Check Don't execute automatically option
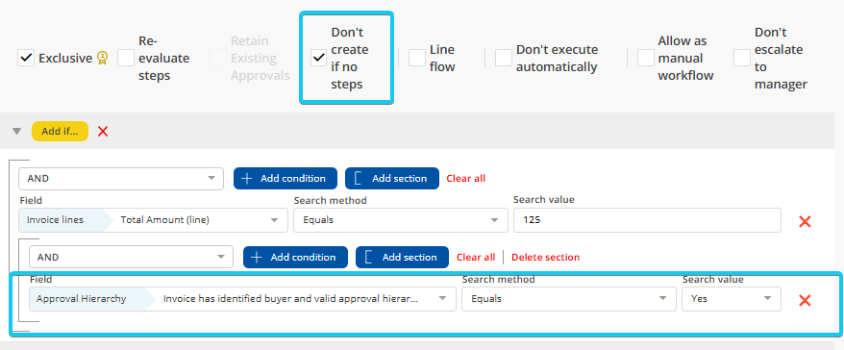The width and height of the screenshot is (844, 350). click(504, 58)
